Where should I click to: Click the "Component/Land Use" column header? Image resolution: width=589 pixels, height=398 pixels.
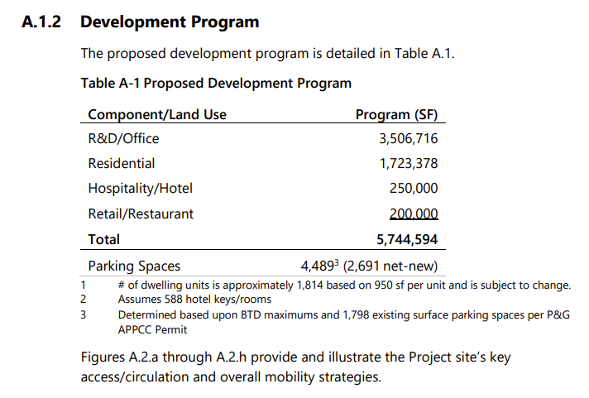(x=157, y=114)
